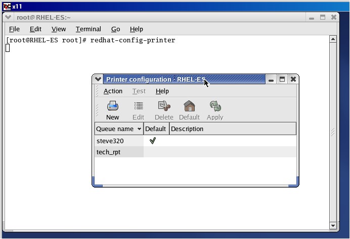The width and height of the screenshot is (350, 239).
Task: Click the redhat-config-printer command text in terminal
Action: pyautogui.click(x=133, y=40)
